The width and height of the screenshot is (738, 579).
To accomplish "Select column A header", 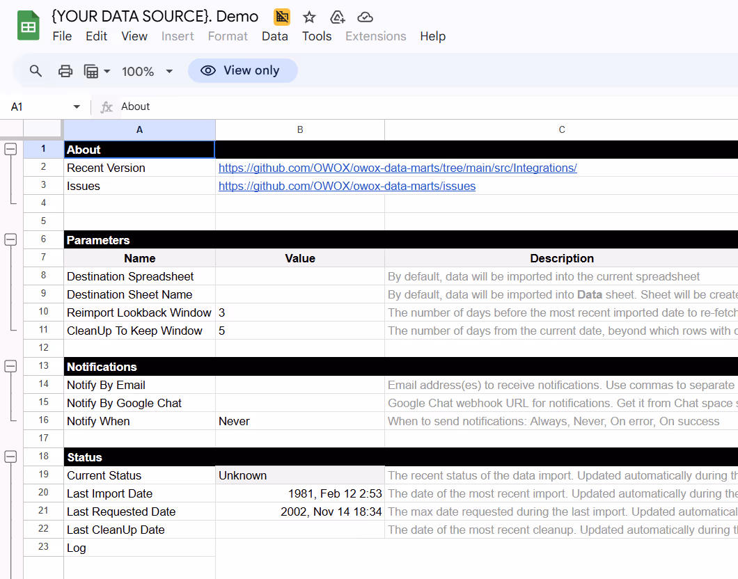I will 140,130.
